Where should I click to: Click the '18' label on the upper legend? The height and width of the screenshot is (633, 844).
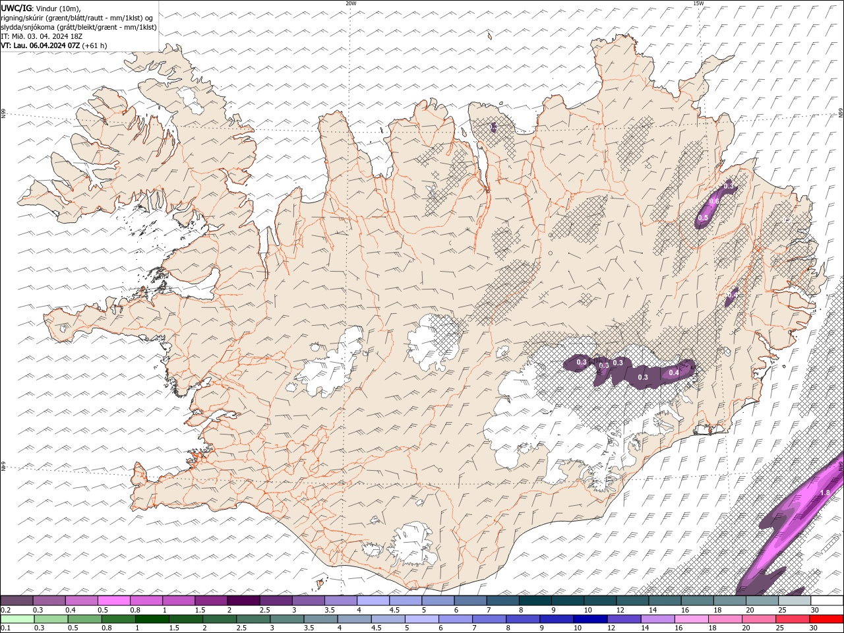pos(718,610)
